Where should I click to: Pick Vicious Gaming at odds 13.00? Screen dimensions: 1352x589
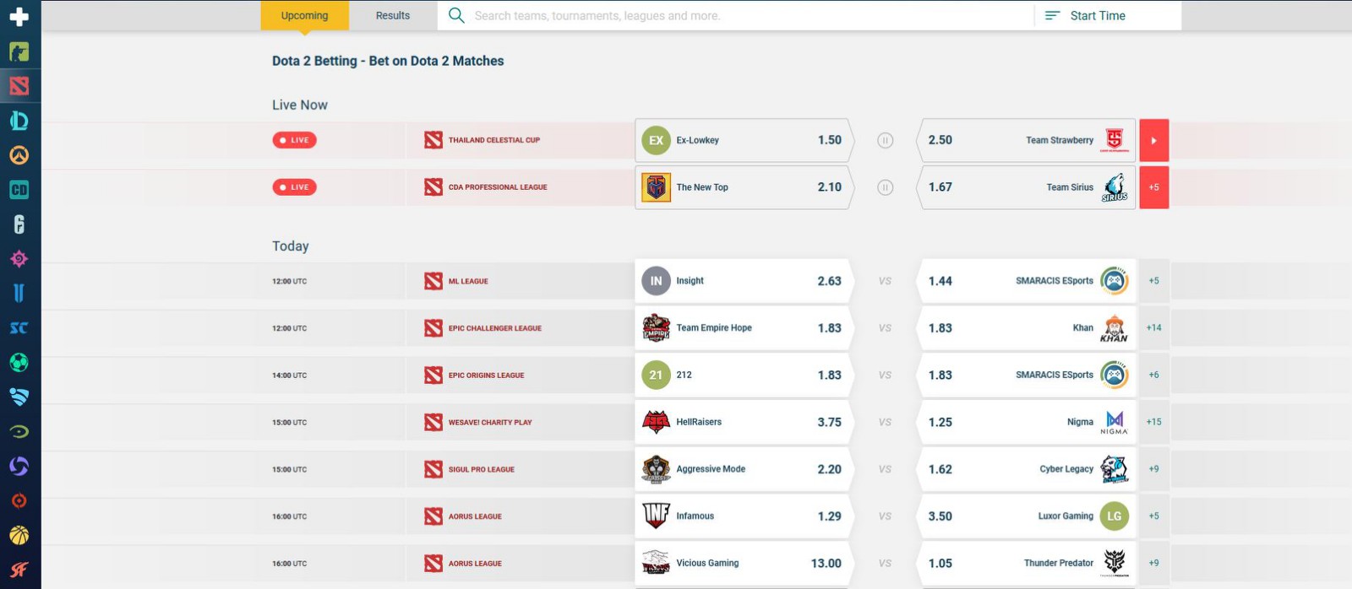pos(744,563)
